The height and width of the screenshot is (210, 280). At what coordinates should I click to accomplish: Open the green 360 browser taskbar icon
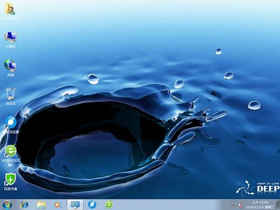point(109,205)
